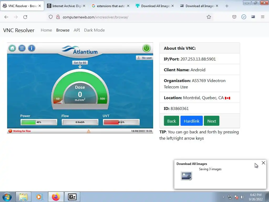Screen dimensions: 269x202
Task: Click the insecure connection padlock icon
Action: (58, 17)
